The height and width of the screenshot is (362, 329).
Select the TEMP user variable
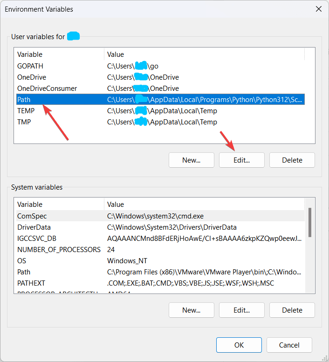click(160, 111)
